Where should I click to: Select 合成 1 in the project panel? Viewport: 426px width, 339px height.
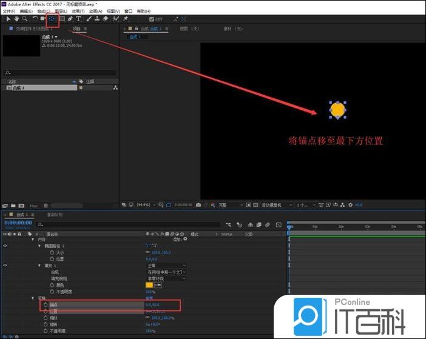17,88
